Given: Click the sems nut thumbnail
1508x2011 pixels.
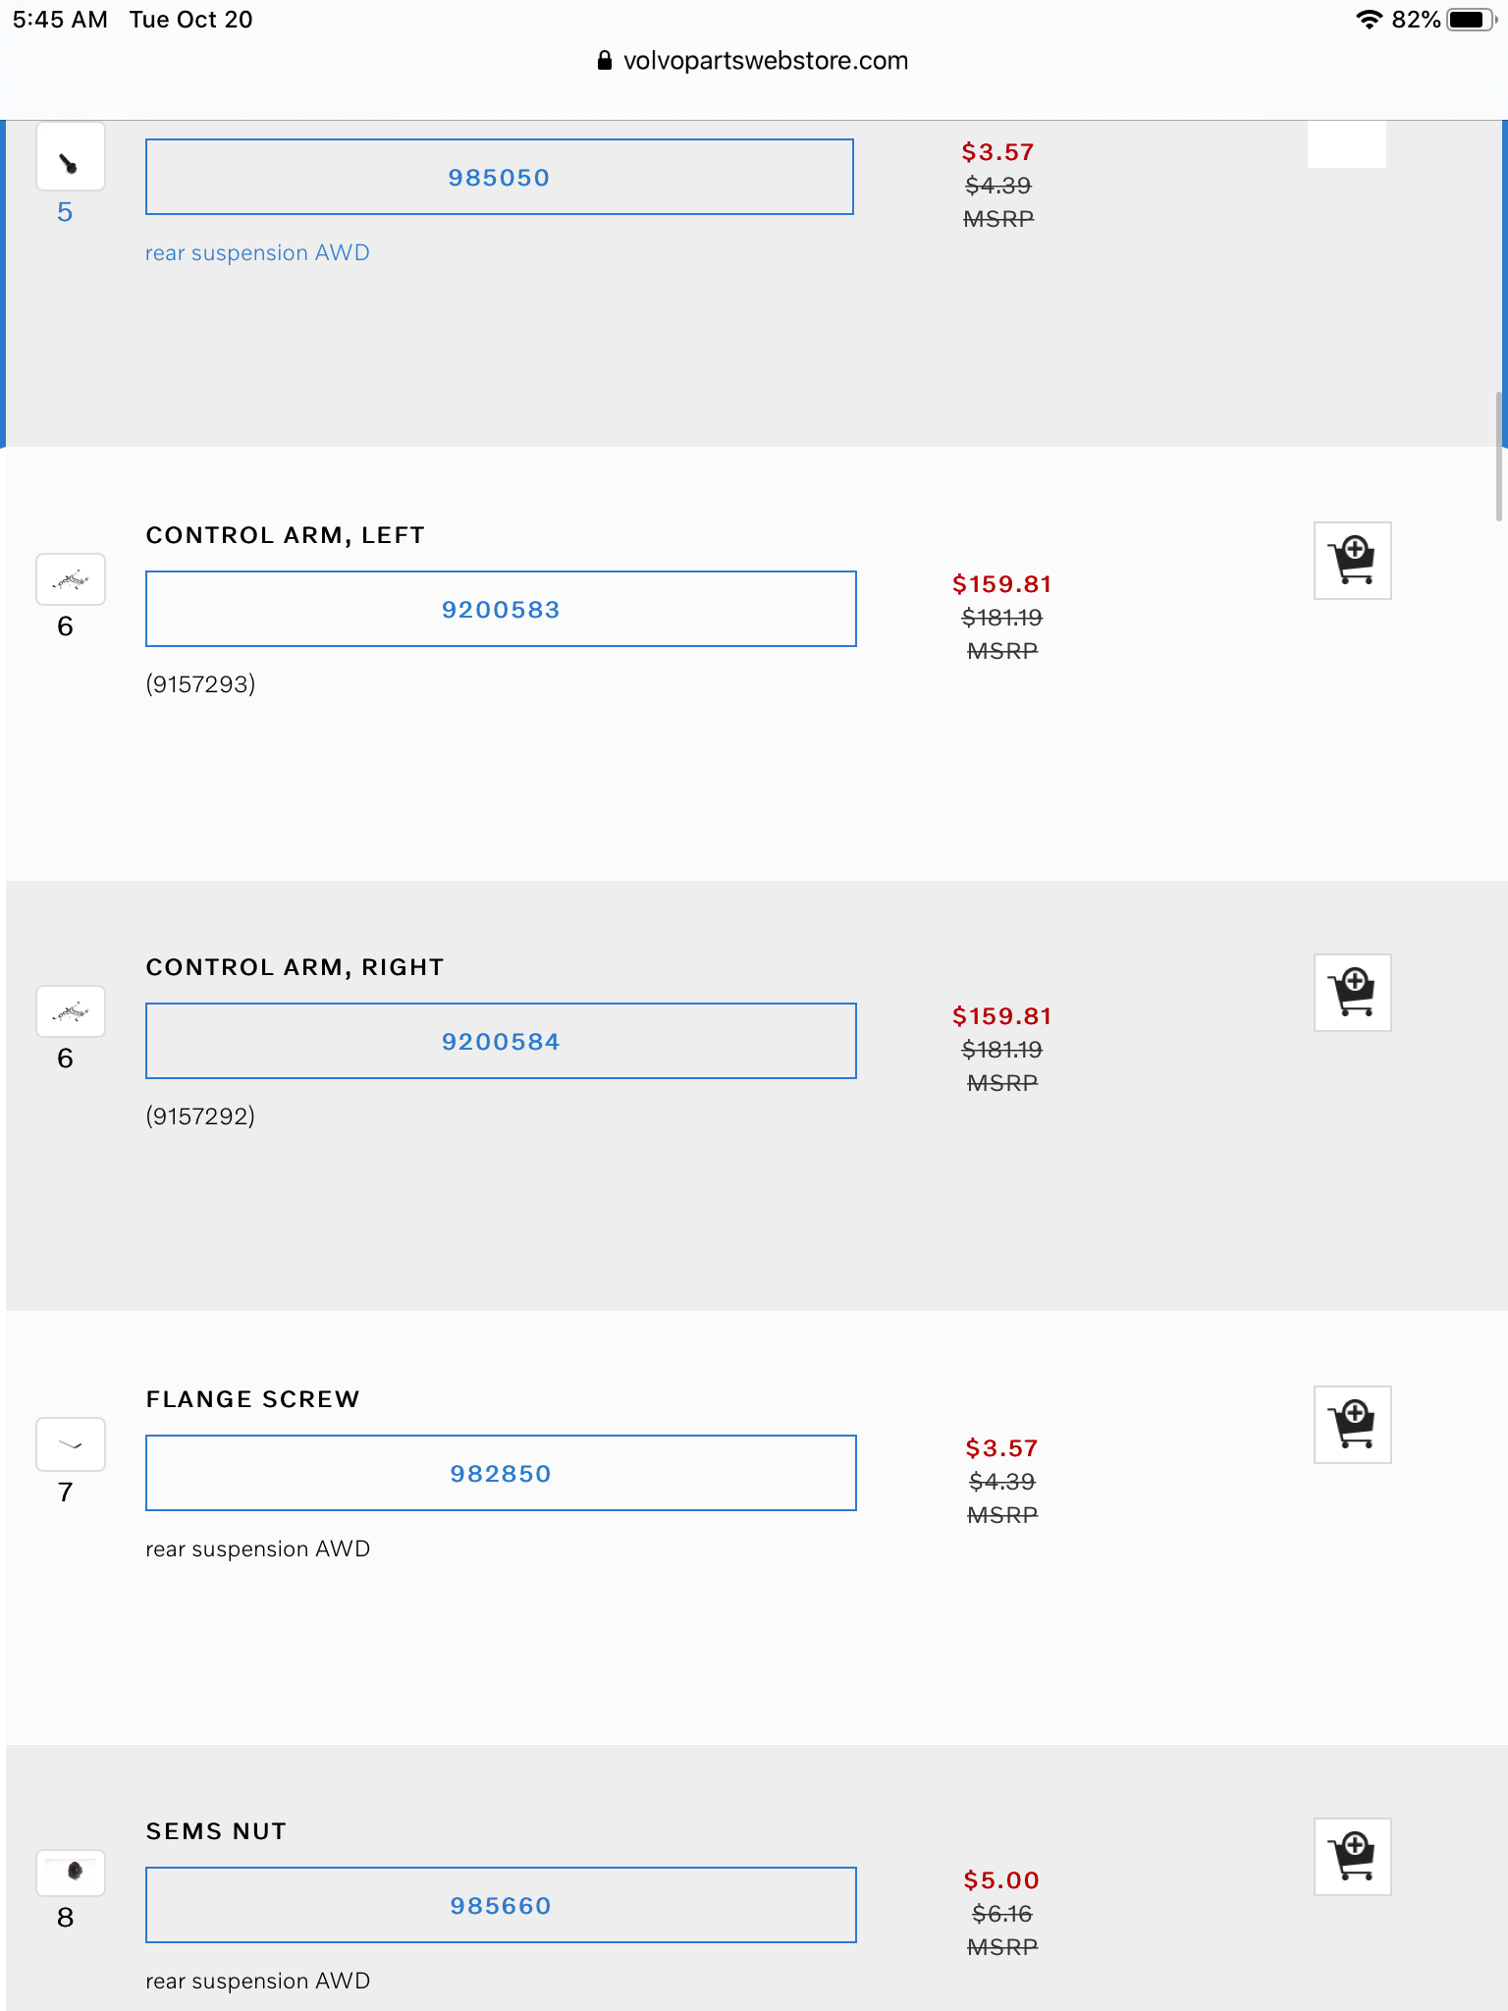Looking at the screenshot, I should coord(71,1873).
